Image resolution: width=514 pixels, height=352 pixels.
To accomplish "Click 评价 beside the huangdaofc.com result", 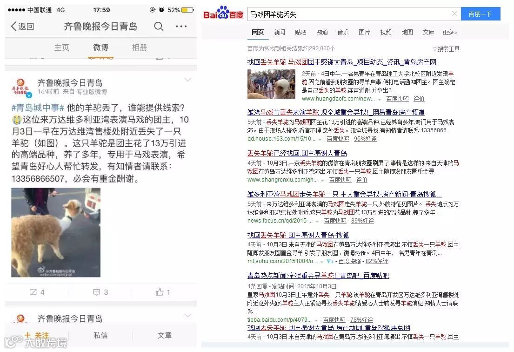I will click(419, 99).
